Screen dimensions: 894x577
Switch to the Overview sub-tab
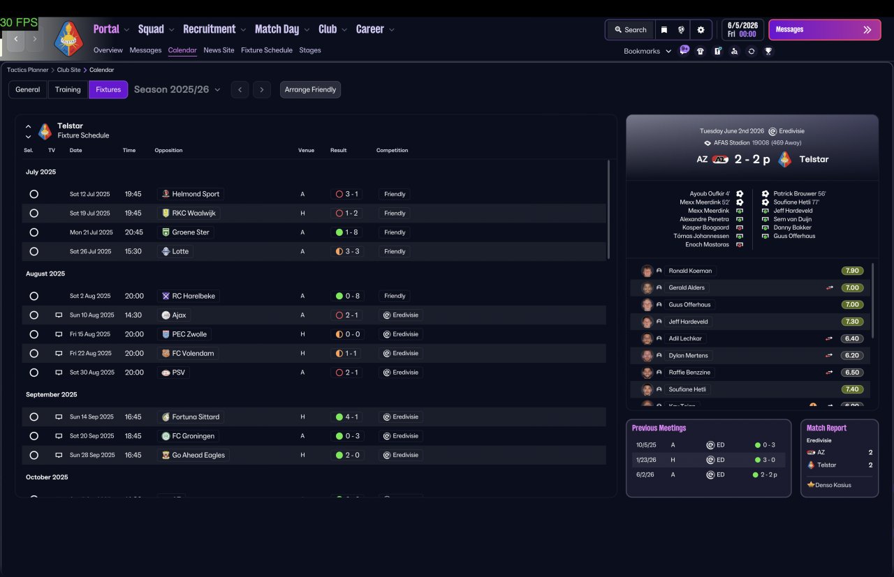click(108, 50)
